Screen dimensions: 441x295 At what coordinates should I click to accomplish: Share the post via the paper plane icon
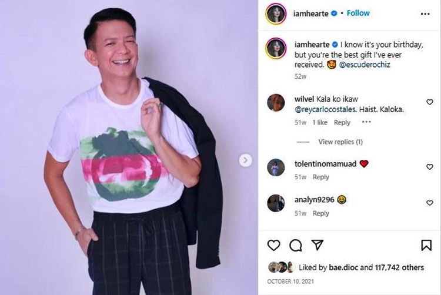317,245
